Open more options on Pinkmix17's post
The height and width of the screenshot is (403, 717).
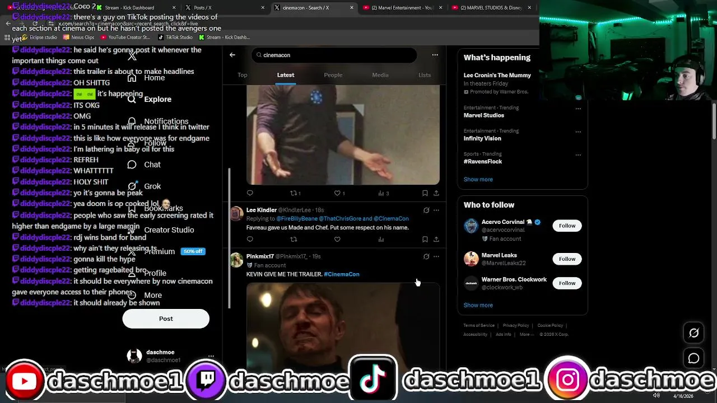click(436, 256)
